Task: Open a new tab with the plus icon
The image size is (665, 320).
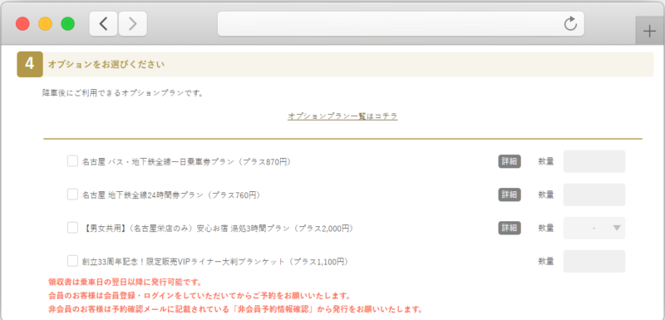Action: coord(649,32)
